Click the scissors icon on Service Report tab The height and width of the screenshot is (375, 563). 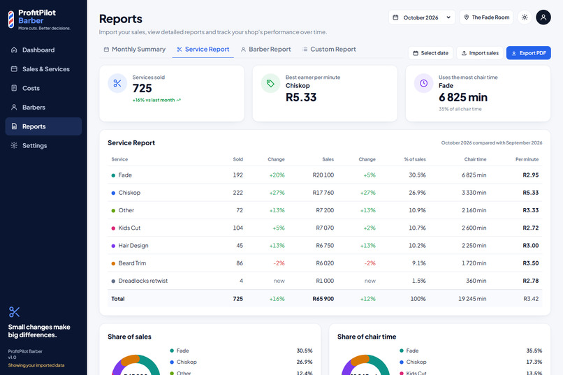(180, 49)
